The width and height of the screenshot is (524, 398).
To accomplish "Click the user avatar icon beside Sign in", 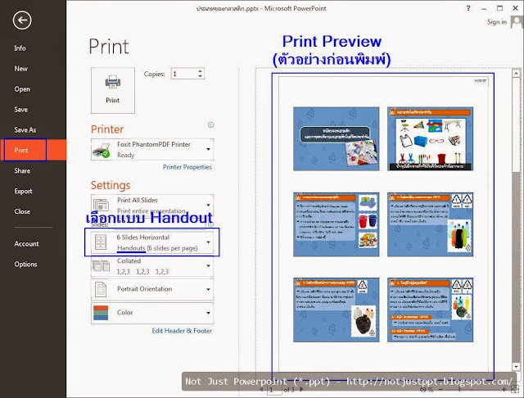I will [517, 23].
